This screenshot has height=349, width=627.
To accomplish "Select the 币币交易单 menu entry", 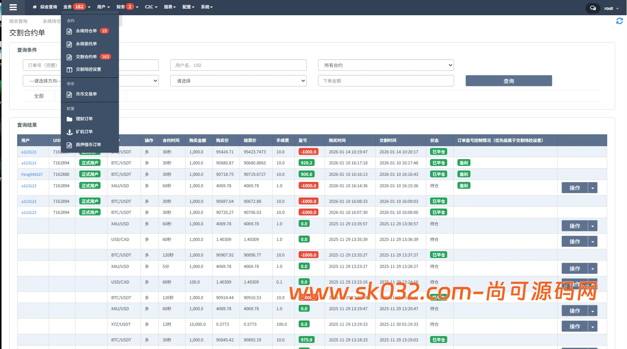I will point(86,94).
